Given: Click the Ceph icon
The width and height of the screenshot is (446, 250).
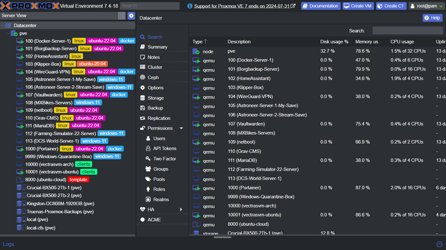Looking at the screenshot, I should pos(143,78).
